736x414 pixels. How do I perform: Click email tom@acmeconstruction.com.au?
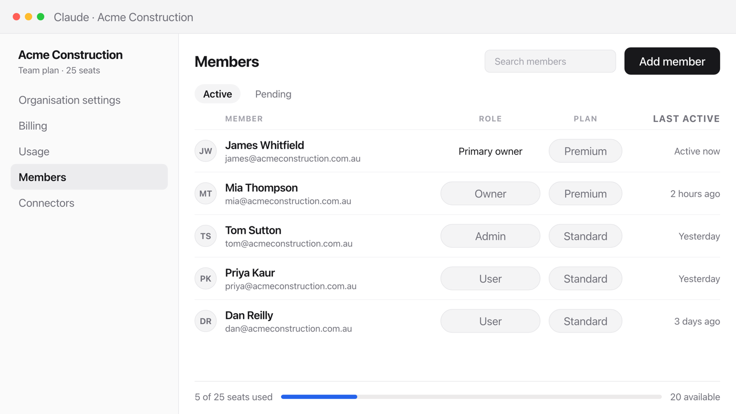coord(289,244)
